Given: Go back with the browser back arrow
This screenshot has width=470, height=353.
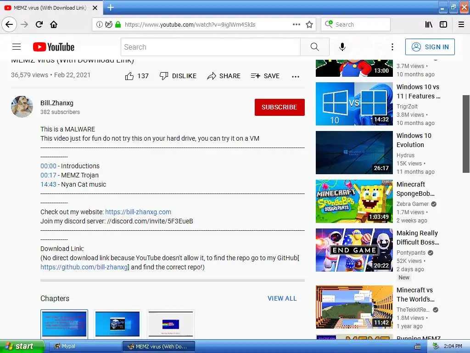Looking at the screenshot, I should click(x=9, y=24).
